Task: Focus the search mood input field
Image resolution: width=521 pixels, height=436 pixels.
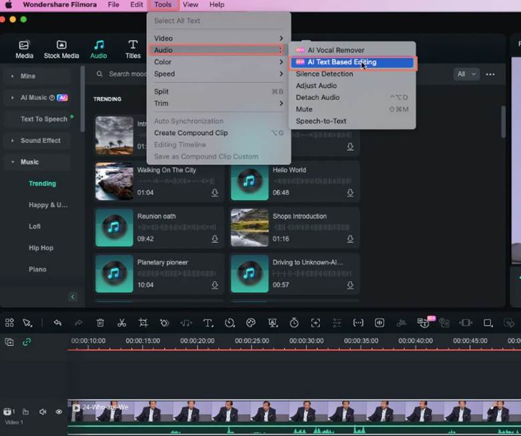Action: [128, 73]
